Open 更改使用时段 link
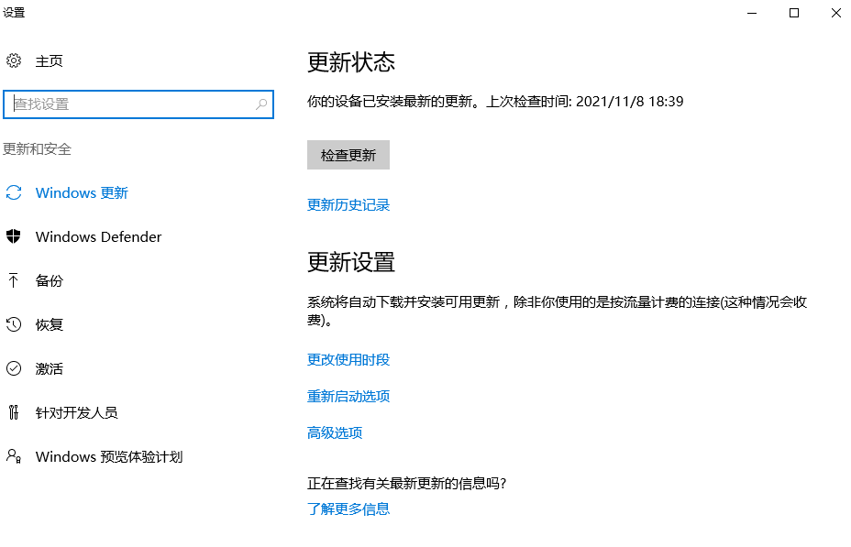 348,360
